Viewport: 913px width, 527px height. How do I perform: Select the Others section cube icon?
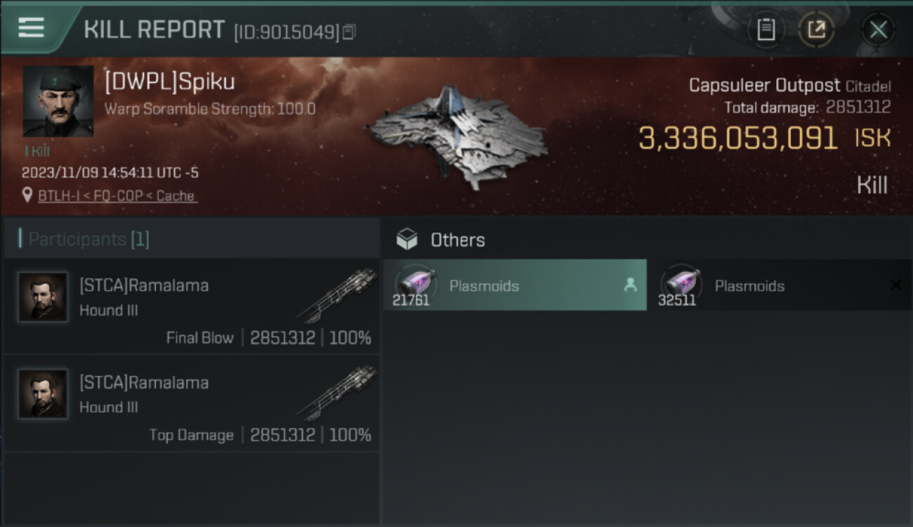(x=407, y=240)
